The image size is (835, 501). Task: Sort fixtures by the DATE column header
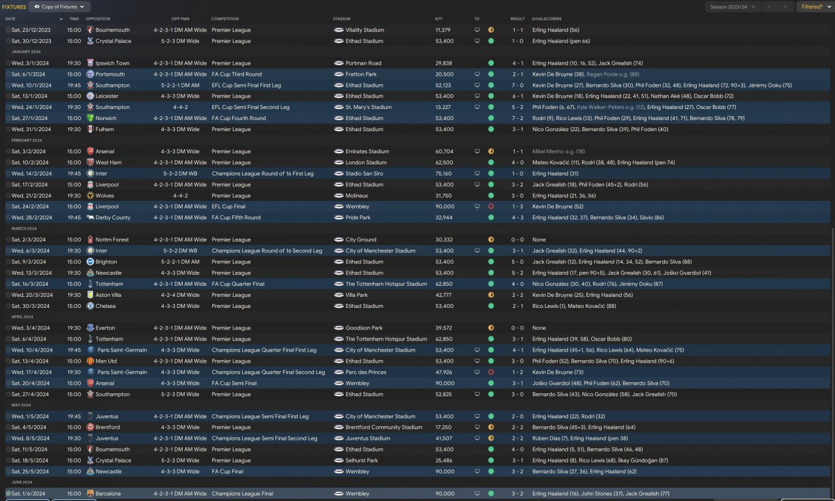[10, 19]
